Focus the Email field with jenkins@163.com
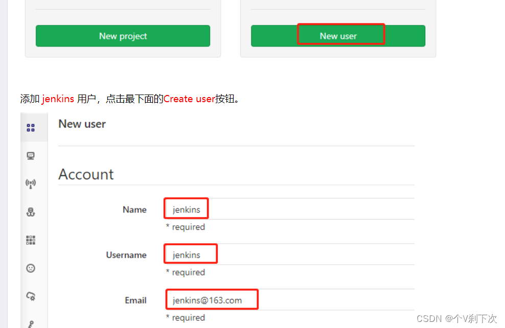505x328 pixels. pos(289,300)
